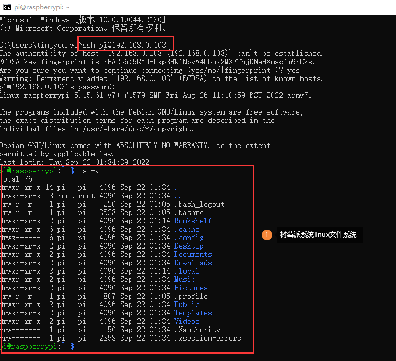Click the 'Are you sure you want to continue' line
This screenshot has width=396, height=361.
pyautogui.click(x=150, y=70)
